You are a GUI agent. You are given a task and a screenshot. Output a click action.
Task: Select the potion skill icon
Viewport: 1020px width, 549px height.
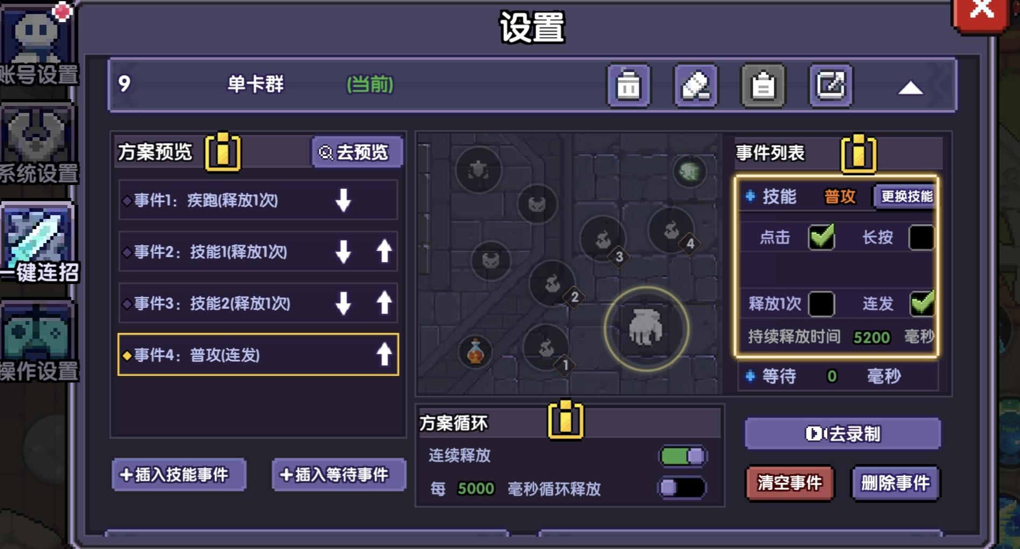pos(475,352)
